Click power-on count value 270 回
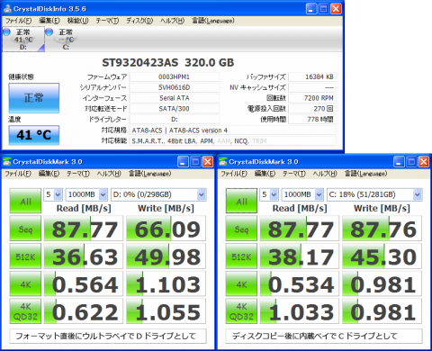The height and width of the screenshot is (351, 432). point(312,109)
